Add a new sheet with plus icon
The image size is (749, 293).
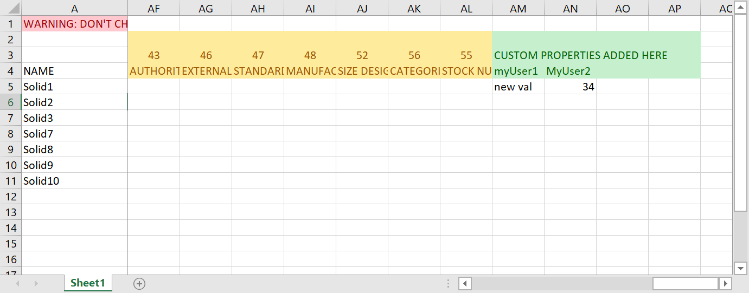pos(139,283)
